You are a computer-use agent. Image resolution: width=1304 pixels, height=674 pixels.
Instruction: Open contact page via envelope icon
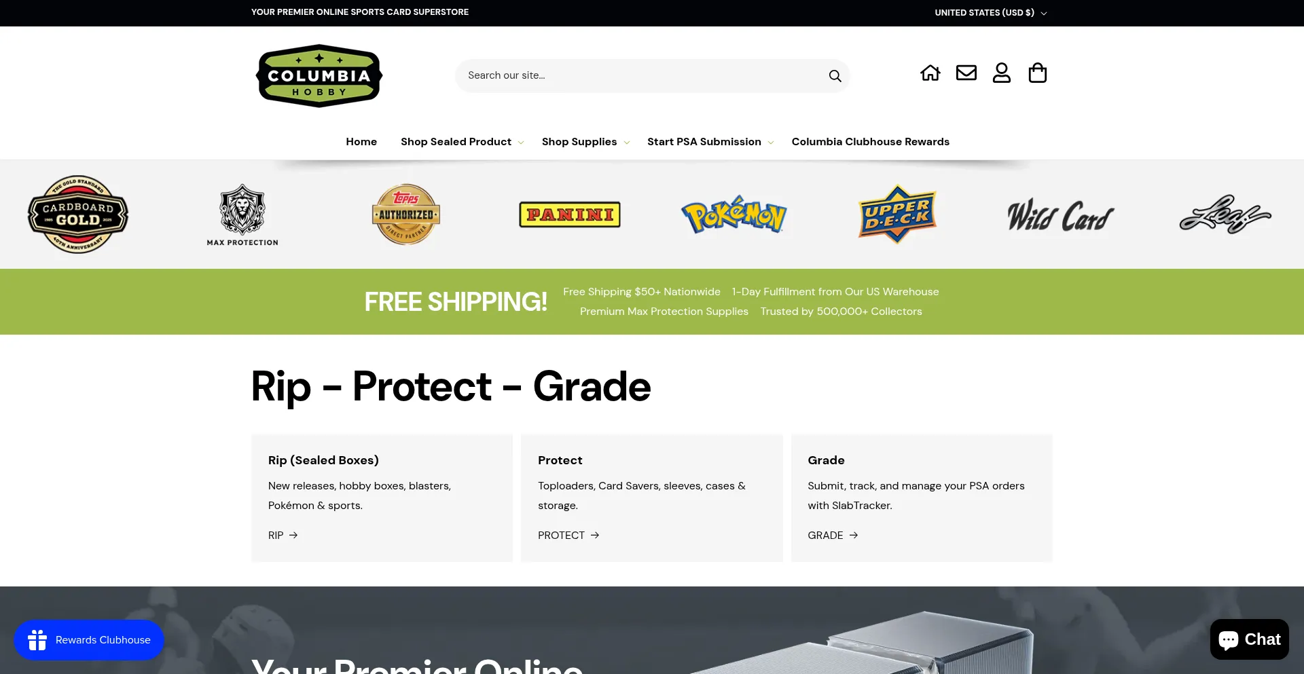coord(966,73)
